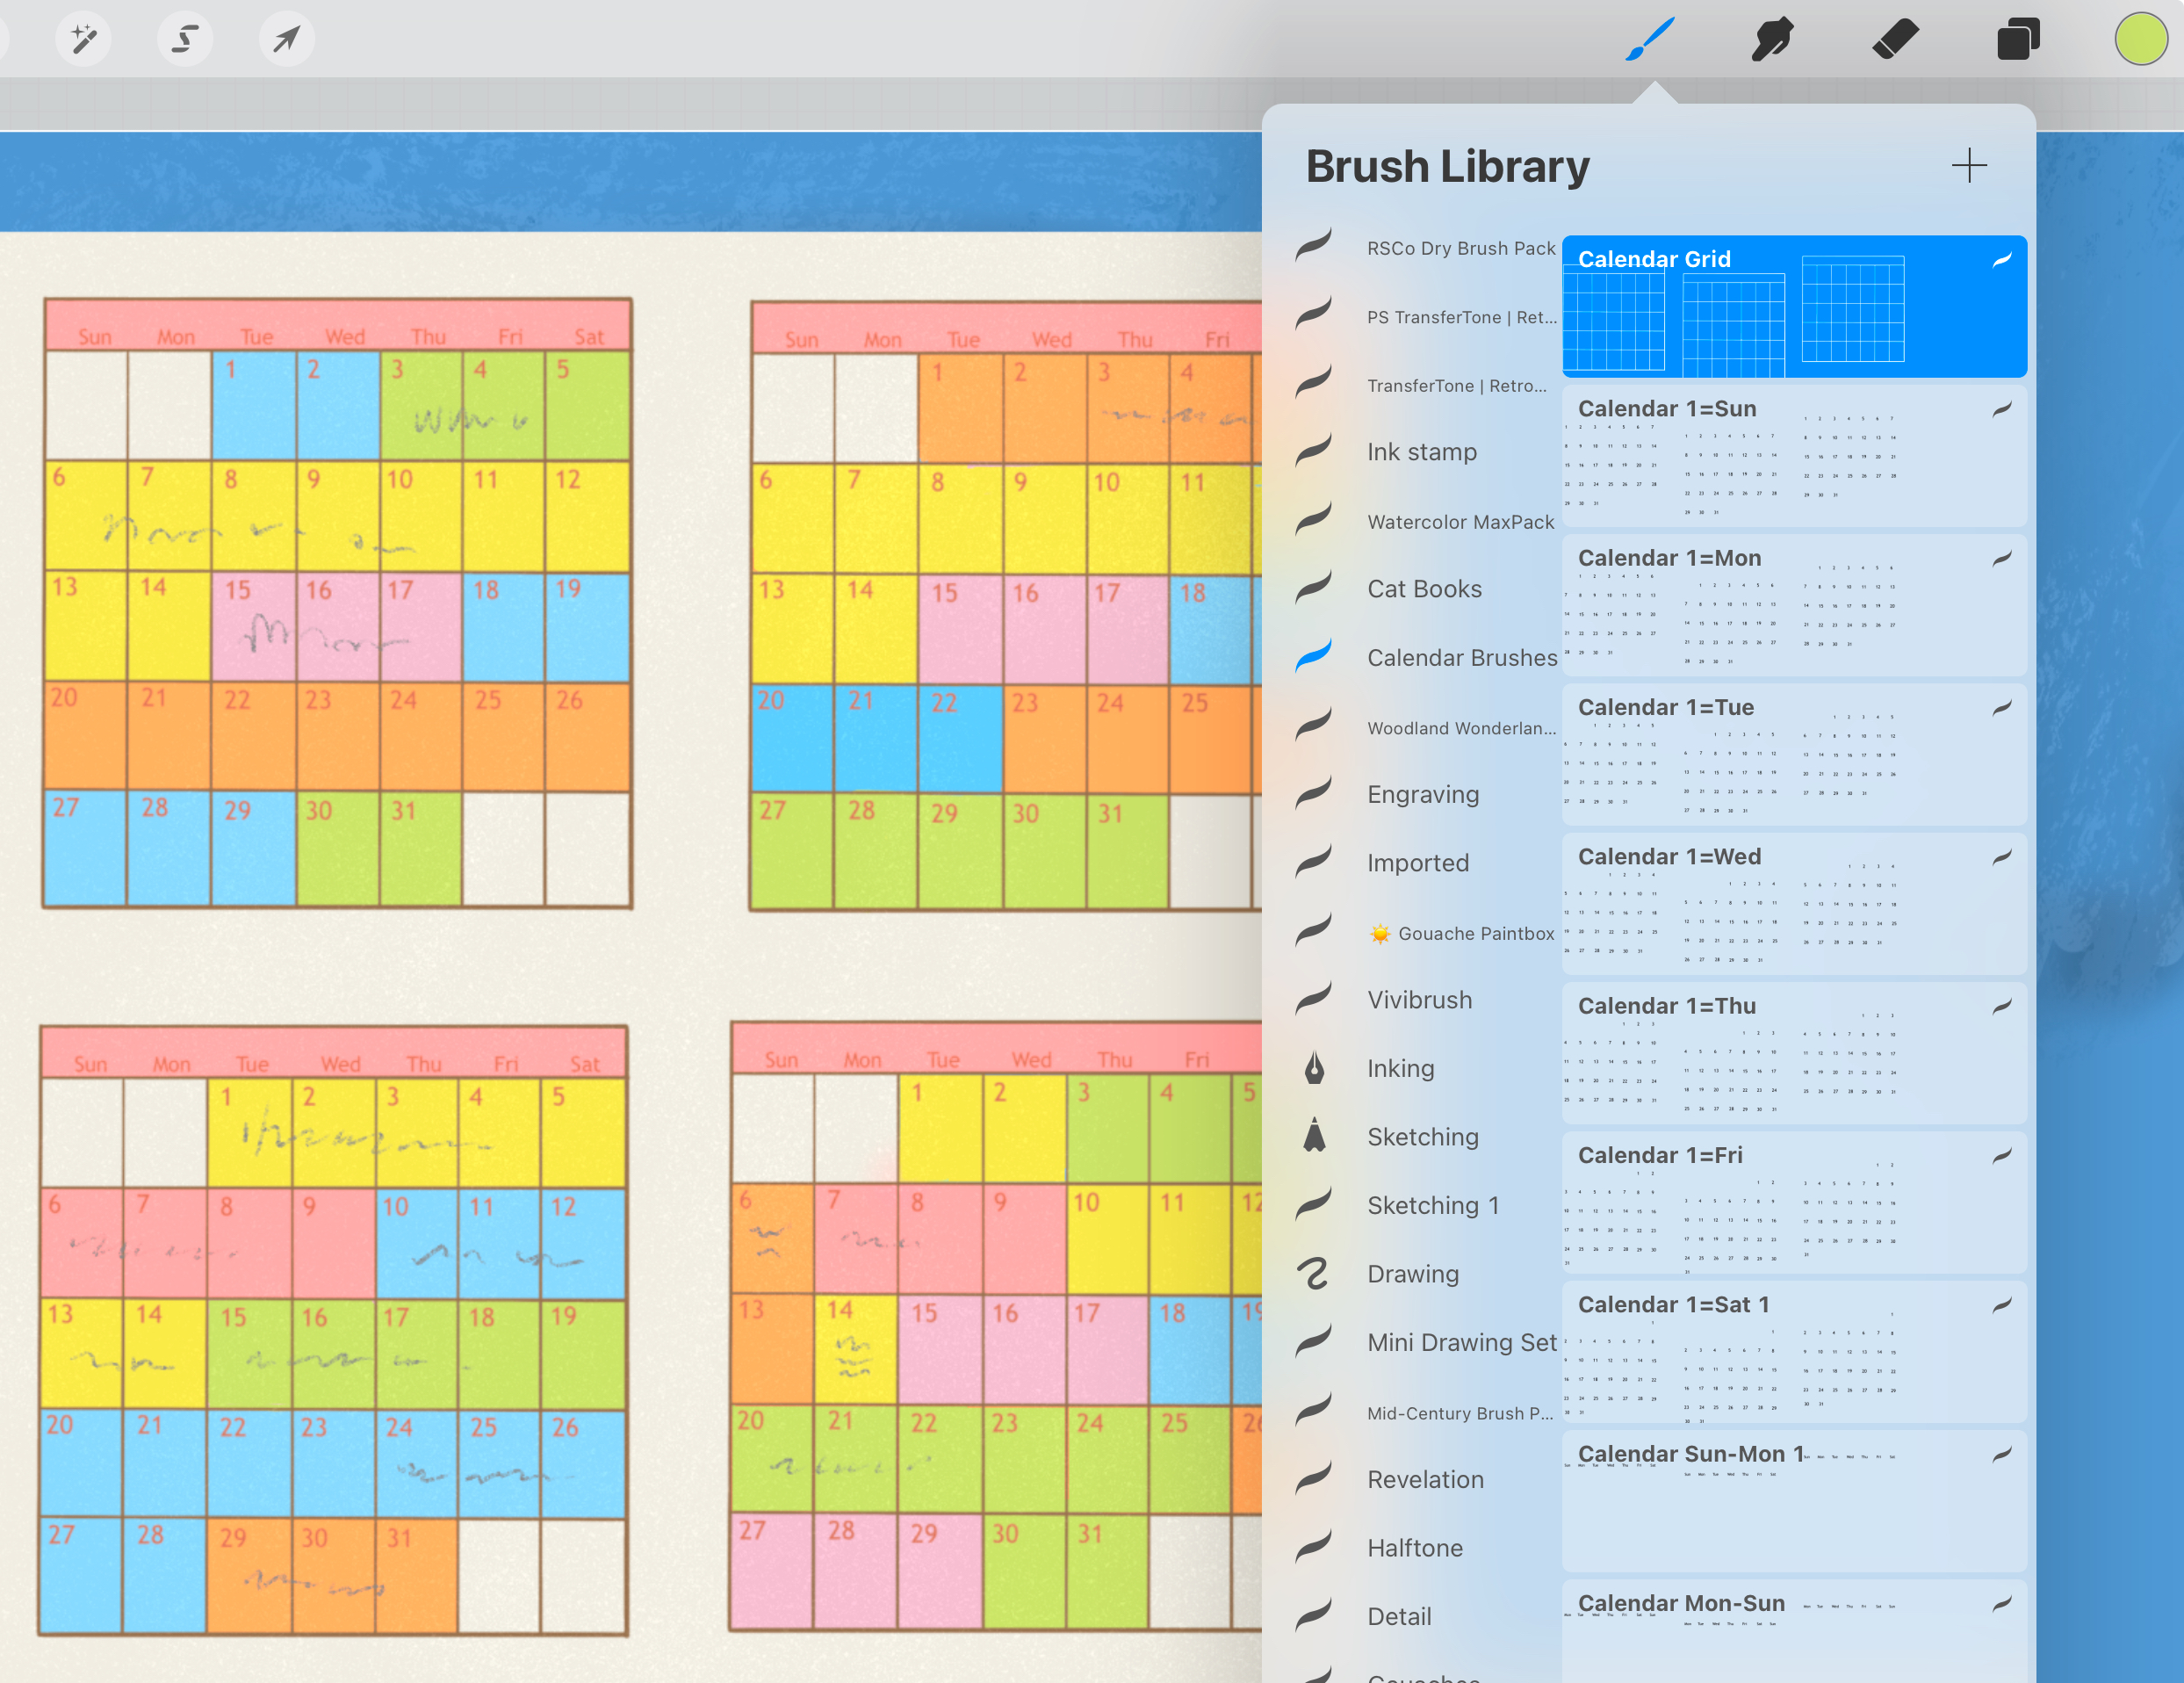Select the Revelation brush set
The width and height of the screenshot is (2184, 1683).
pyautogui.click(x=1425, y=1479)
